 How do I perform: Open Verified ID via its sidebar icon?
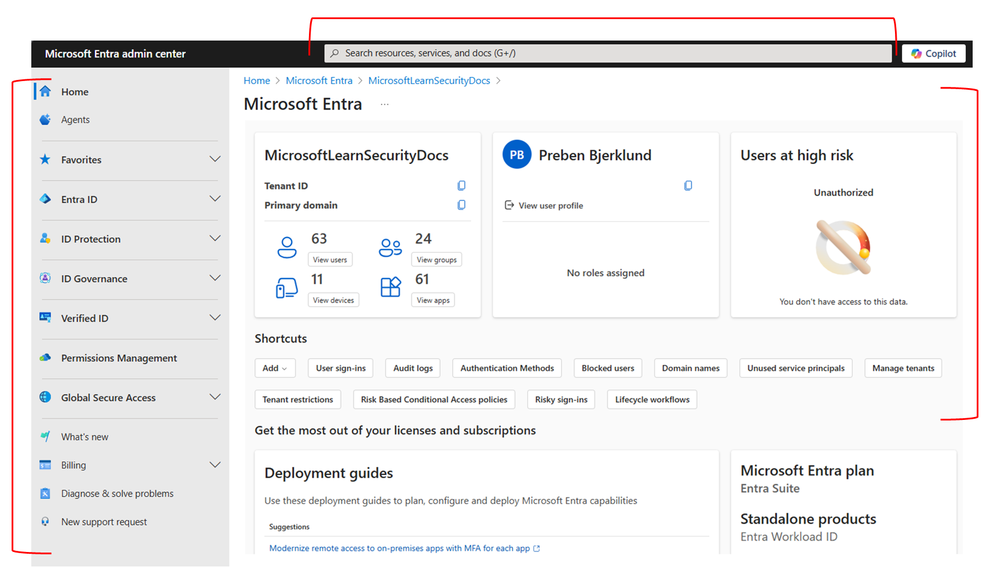click(45, 318)
